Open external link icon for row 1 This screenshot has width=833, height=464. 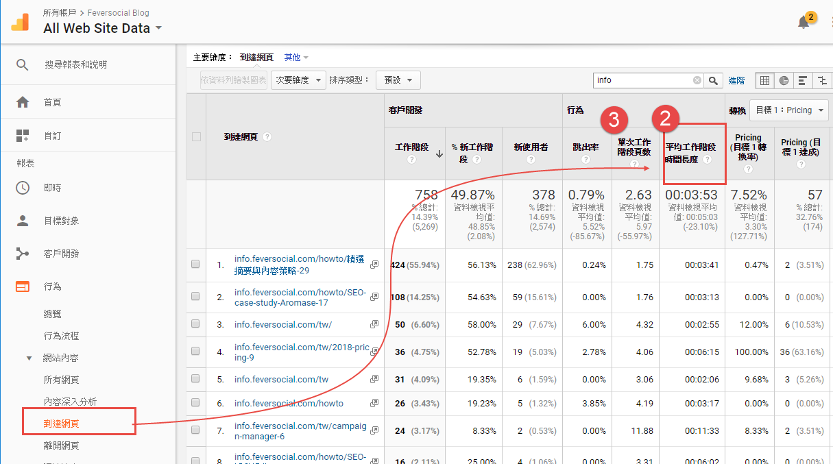(x=374, y=265)
